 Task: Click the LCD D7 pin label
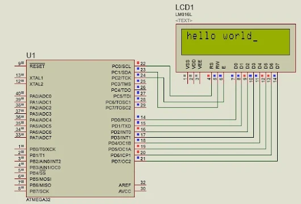point(277,66)
